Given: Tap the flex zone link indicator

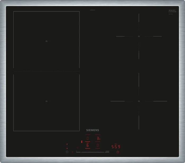Looking at the screenshot, I should tap(82, 142).
